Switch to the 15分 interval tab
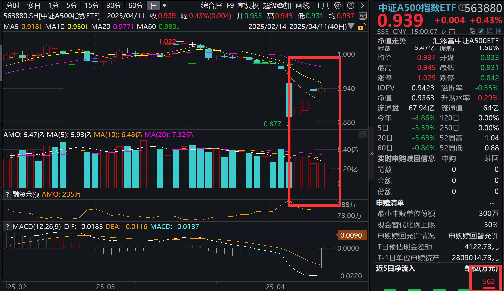This screenshot has height=291, width=504. point(92,5)
